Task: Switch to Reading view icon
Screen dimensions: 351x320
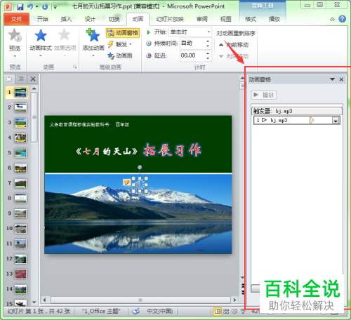Action: [x=234, y=312]
